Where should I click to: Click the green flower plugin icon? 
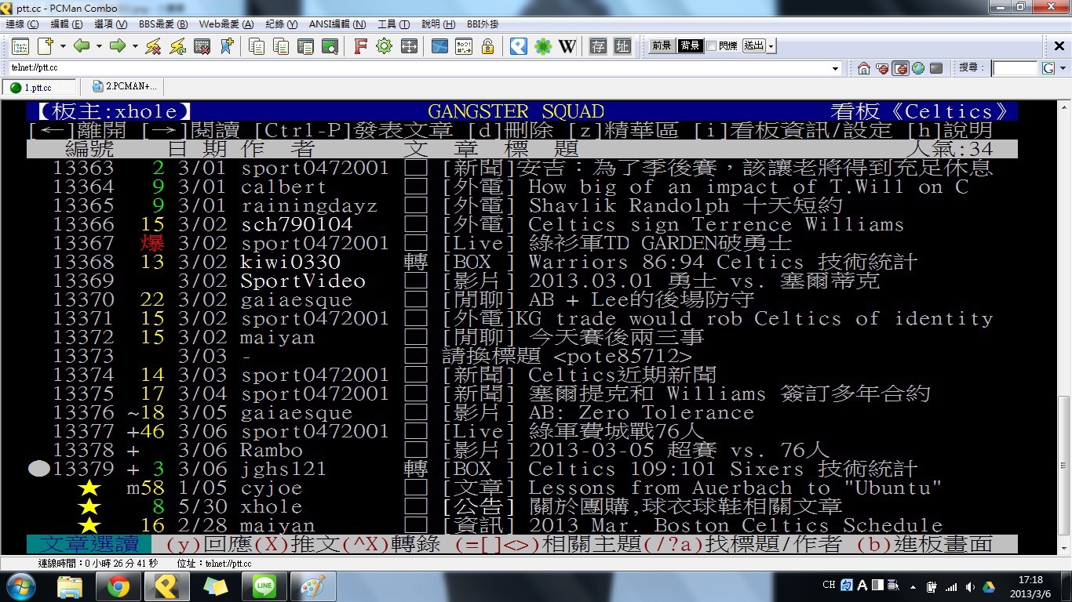[x=543, y=46]
